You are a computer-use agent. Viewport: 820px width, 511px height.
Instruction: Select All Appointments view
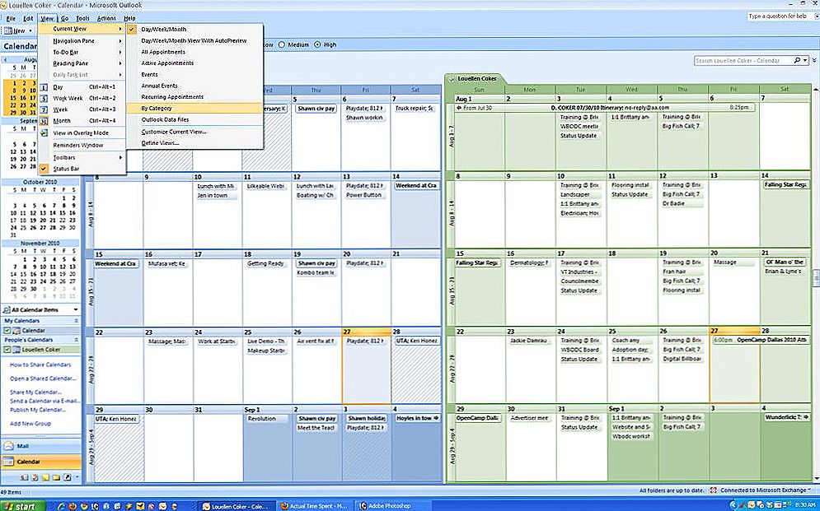click(194, 52)
